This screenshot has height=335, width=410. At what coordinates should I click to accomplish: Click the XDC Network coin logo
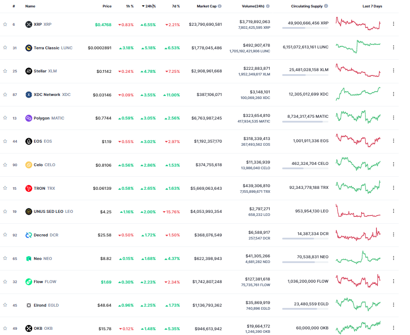[28, 95]
